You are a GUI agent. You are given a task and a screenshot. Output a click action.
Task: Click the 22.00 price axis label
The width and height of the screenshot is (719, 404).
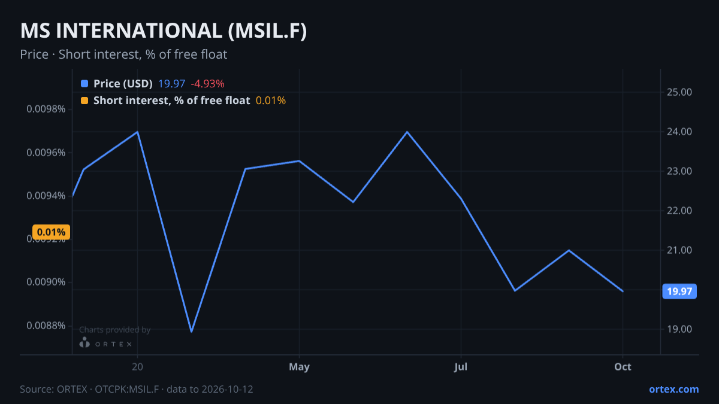pyautogui.click(x=679, y=211)
